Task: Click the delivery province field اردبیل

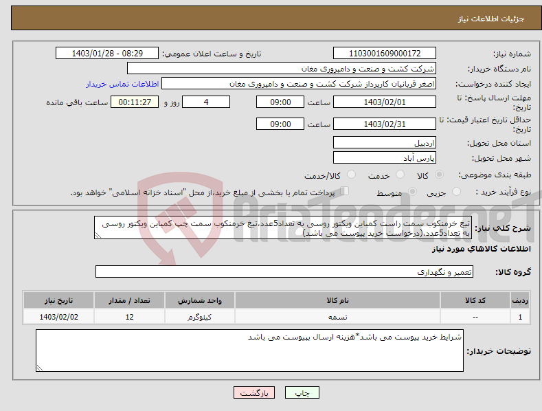Action: click(x=385, y=142)
